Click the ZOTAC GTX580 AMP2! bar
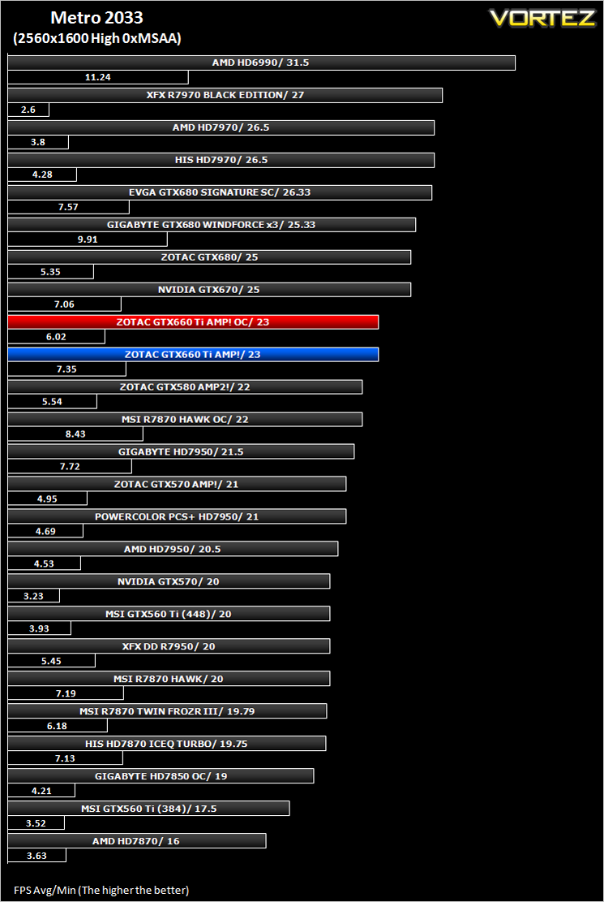Image resolution: width=604 pixels, height=902 pixels. pyautogui.click(x=185, y=386)
